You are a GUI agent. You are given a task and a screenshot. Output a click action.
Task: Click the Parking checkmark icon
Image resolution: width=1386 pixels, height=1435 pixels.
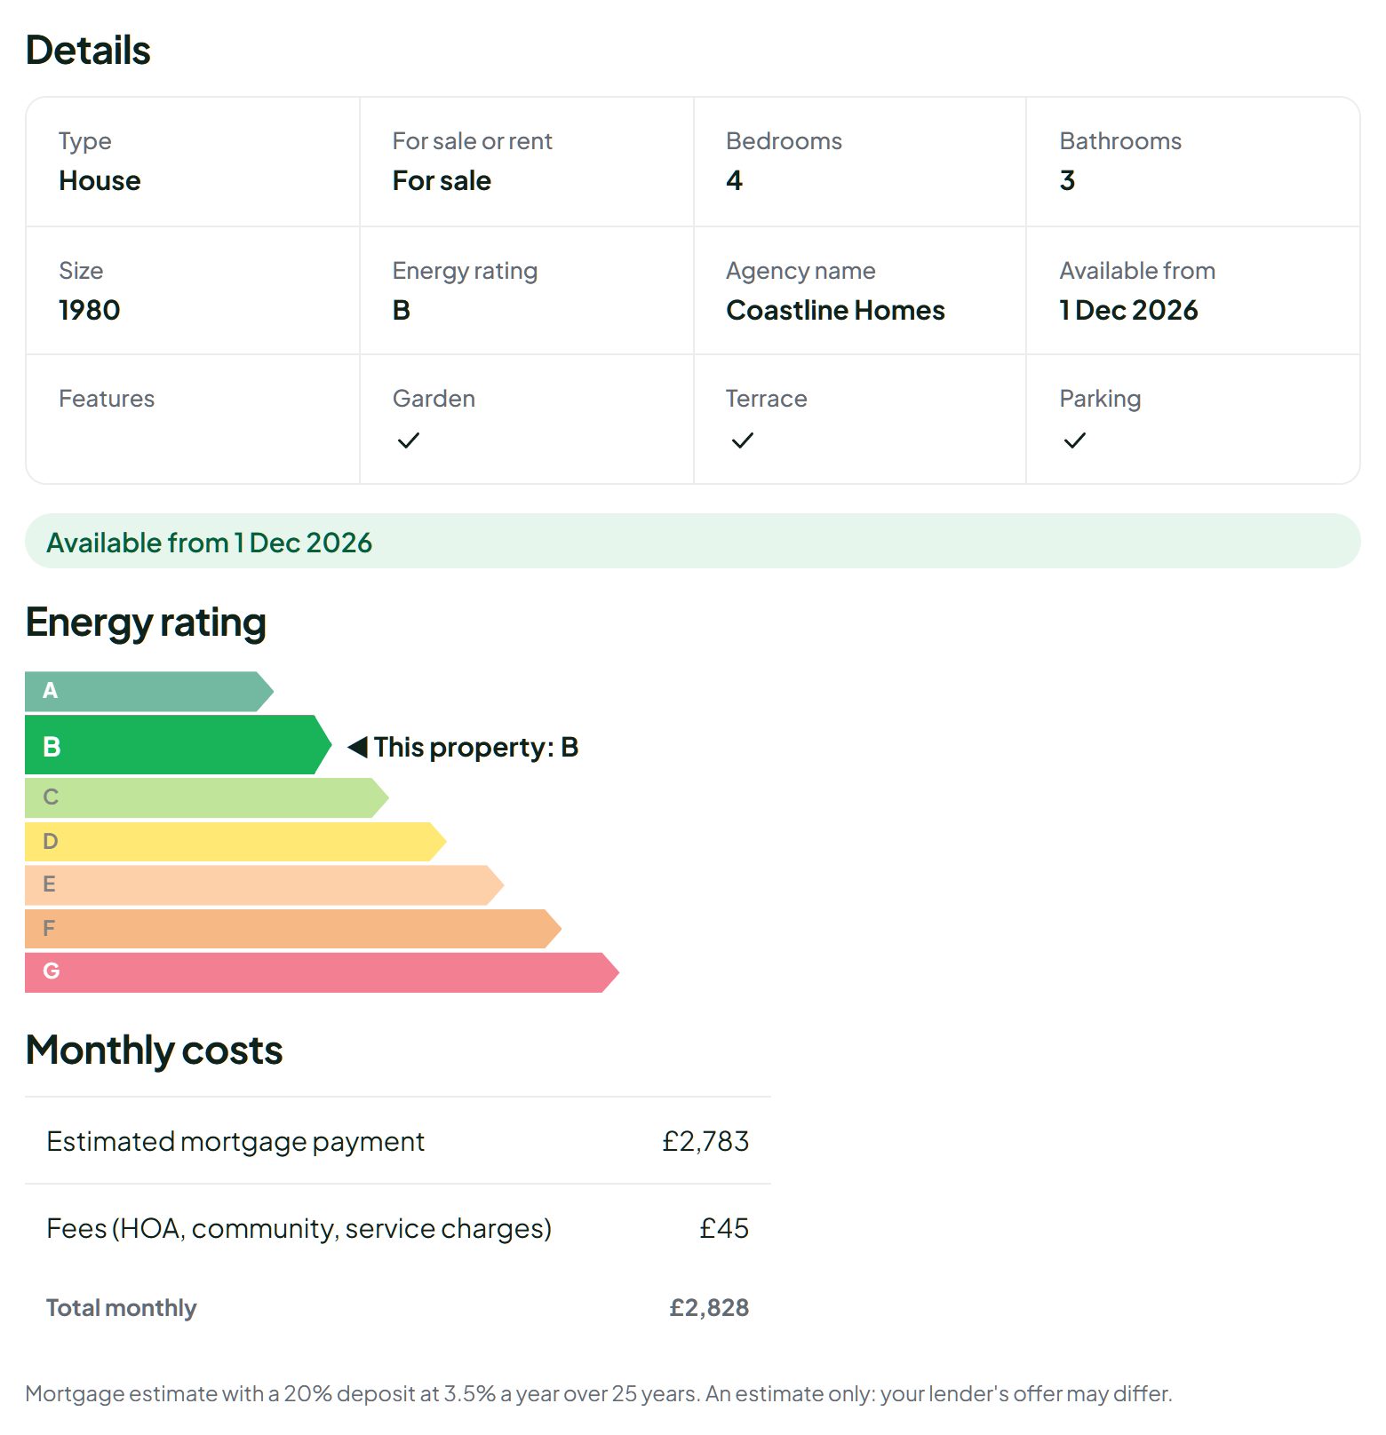point(1075,440)
